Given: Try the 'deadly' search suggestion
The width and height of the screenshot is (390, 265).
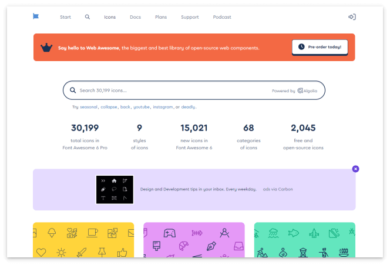Looking at the screenshot, I should pos(188,107).
